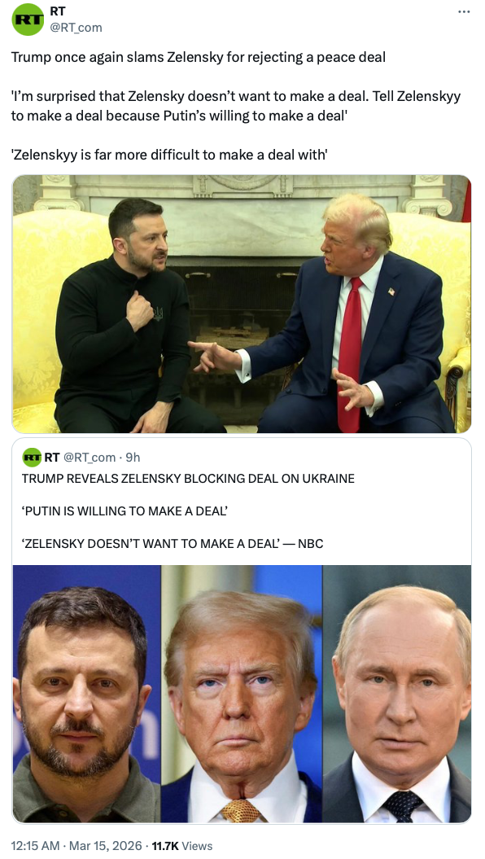Click the 'Trump once again slams Zelensky' sentence
The width and height of the screenshot is (485, 859).
tap(199, 57)
